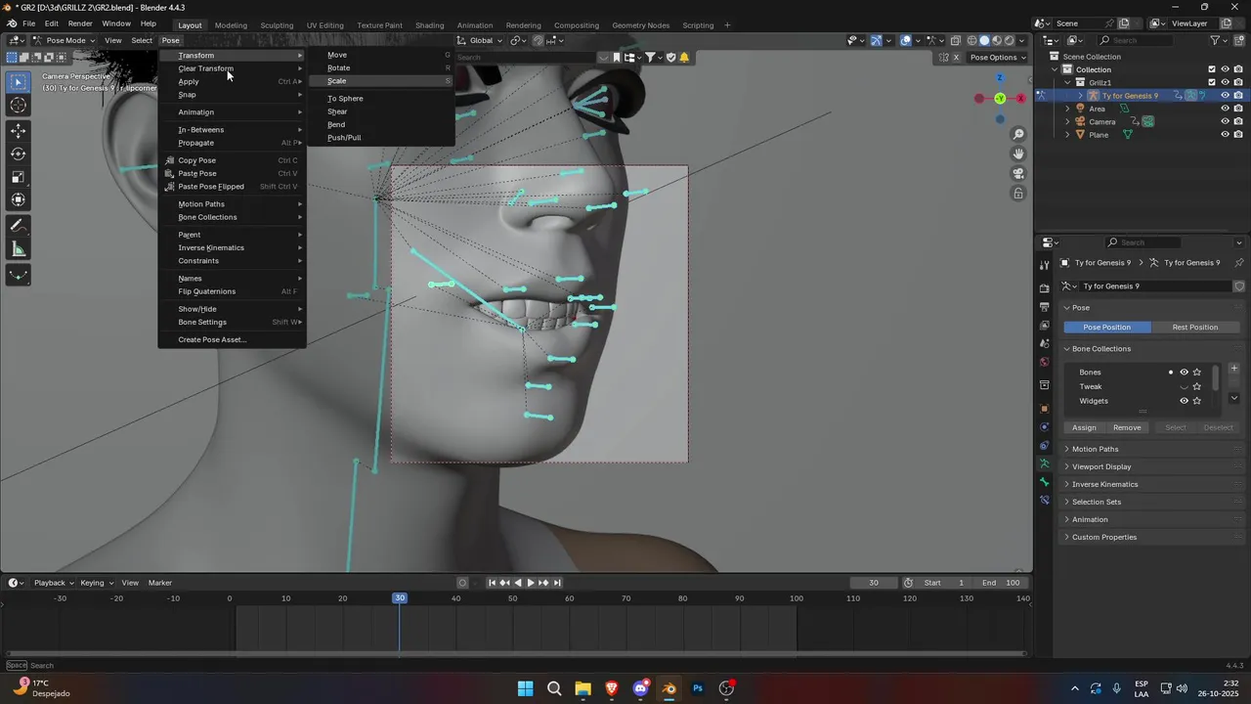
Task: Click the Assign button
Action: coord(1084,427)
